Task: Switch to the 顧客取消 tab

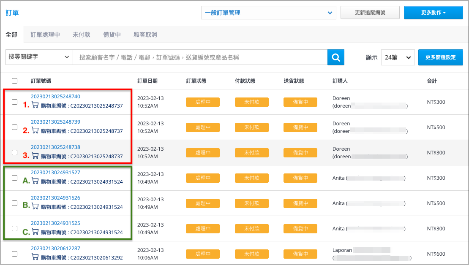Action: click(145, 35)
